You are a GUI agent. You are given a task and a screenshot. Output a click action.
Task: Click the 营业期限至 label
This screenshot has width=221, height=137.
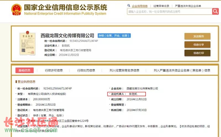click(x=118, y=105)
